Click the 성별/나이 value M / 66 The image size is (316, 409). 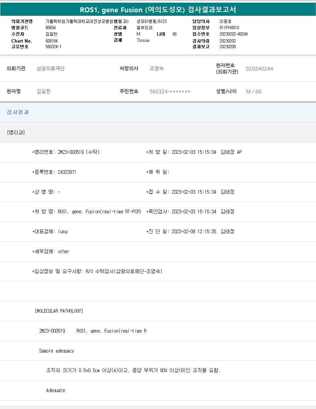coord(254,92)
